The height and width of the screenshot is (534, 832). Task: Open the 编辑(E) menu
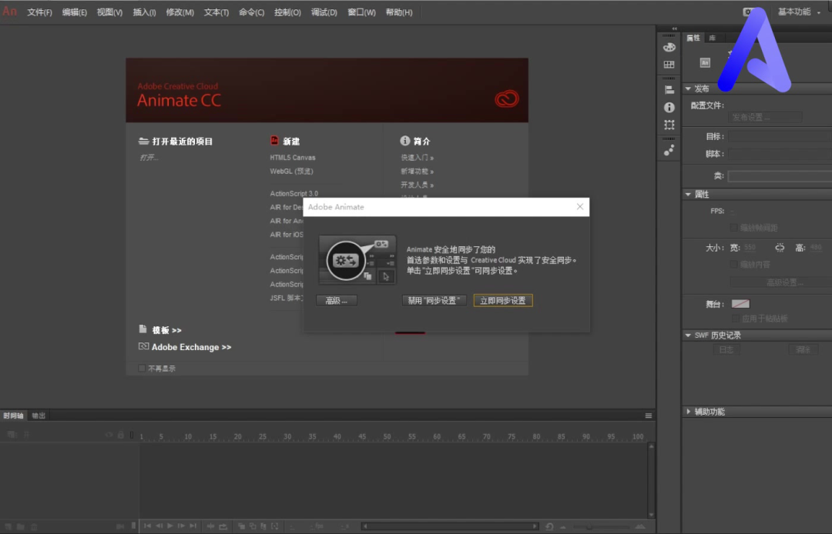(x=74, y=12)
